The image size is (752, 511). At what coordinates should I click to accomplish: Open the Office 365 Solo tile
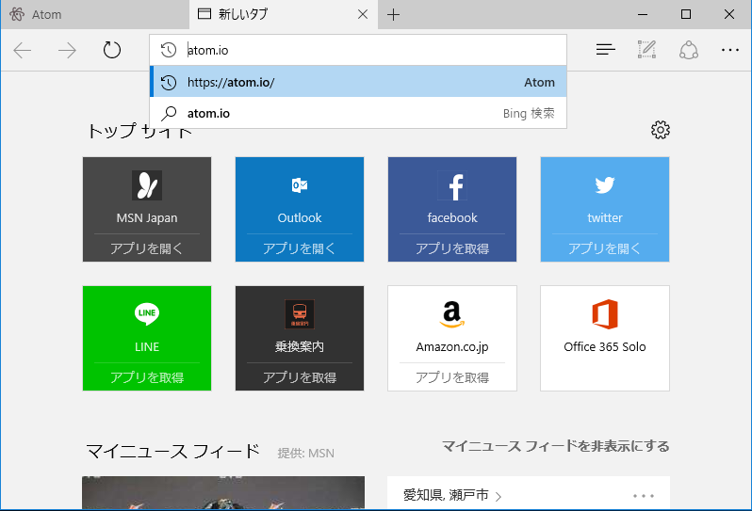click(x=605, y=338)
